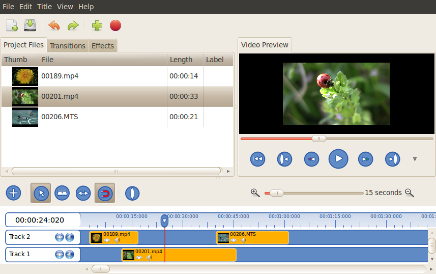Mute Track 1 with speaker icon
Viewport: 436px width, 274px height.
pyautogui.click(x=70, y=254)
